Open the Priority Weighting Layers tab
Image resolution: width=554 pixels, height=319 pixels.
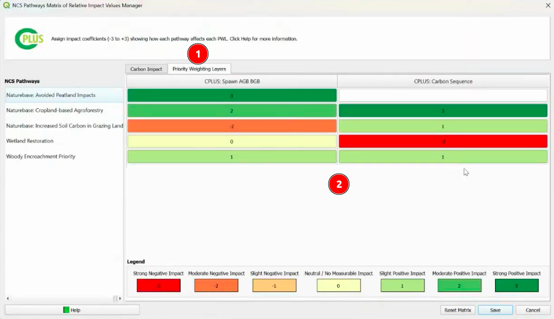[x=200, y=69]
